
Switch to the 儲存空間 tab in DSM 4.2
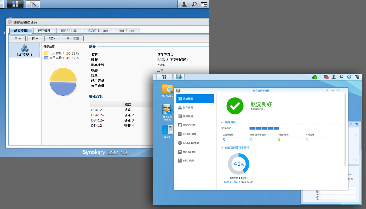click(21, 31)
